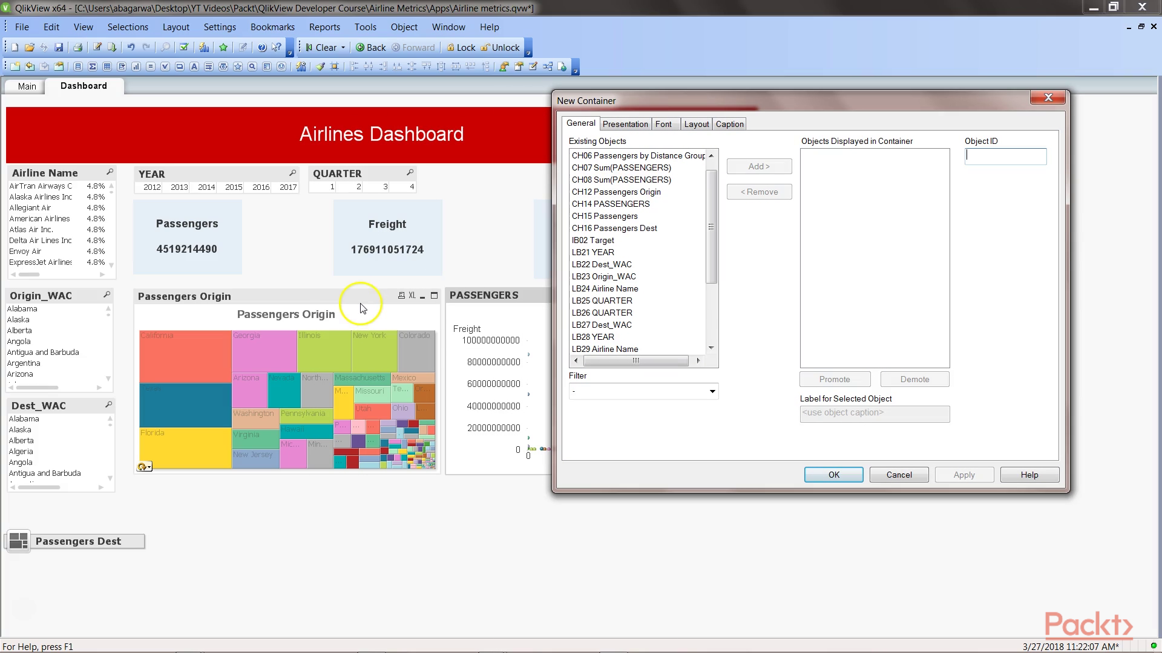The height and width of the screenshot is (653, 1162).
Task: Click Cancel in New Container dialog
Action: 899,475
